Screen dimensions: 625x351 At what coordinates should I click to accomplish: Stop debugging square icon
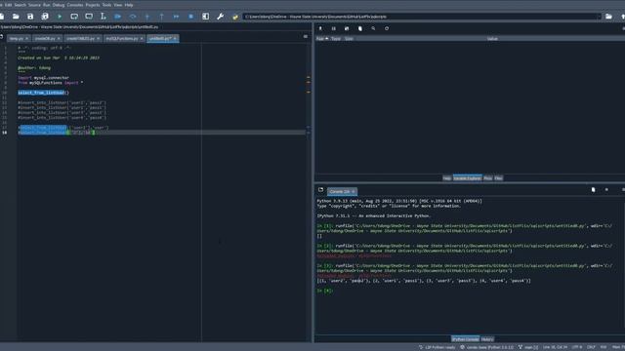tap(191, 17)
